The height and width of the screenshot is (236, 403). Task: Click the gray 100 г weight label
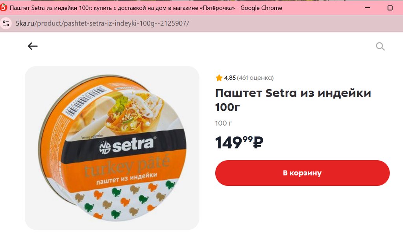[224, 123]
